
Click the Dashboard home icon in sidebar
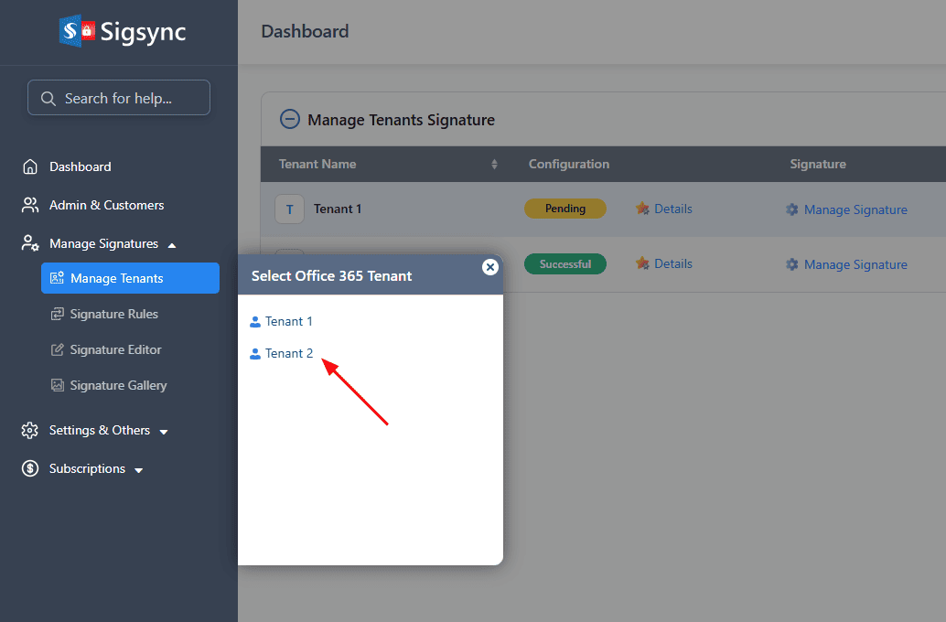click(30, 166)
